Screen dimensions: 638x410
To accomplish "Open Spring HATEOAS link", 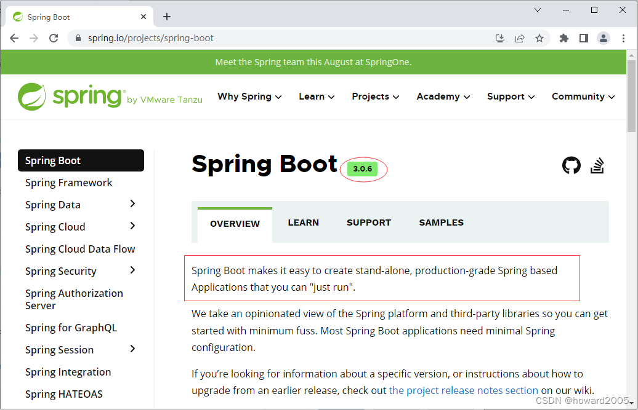I will click(x=63, y=394).
